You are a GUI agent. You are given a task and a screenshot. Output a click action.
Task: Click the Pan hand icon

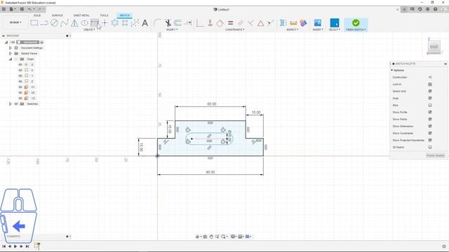pyautogui.click(x=211, y=237)
